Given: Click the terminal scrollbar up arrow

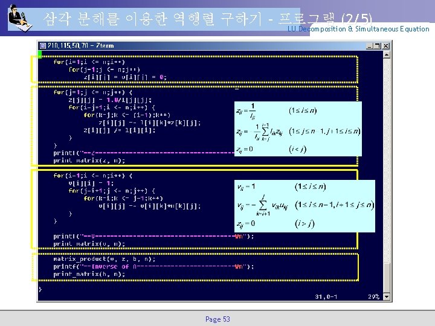Looking at the screenshot, I should coord(387,54).
